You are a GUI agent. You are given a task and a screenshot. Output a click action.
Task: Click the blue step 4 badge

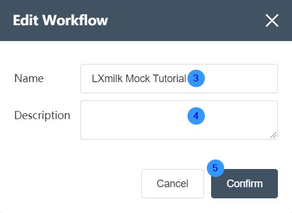coord(196,116)
